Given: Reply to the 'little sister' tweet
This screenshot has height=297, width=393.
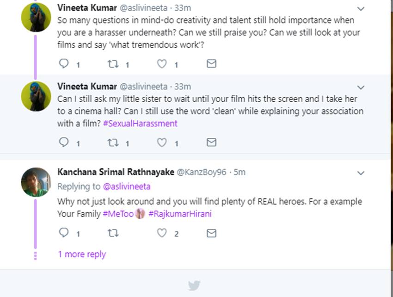Looking at the screenshot, I should (64, 142).
